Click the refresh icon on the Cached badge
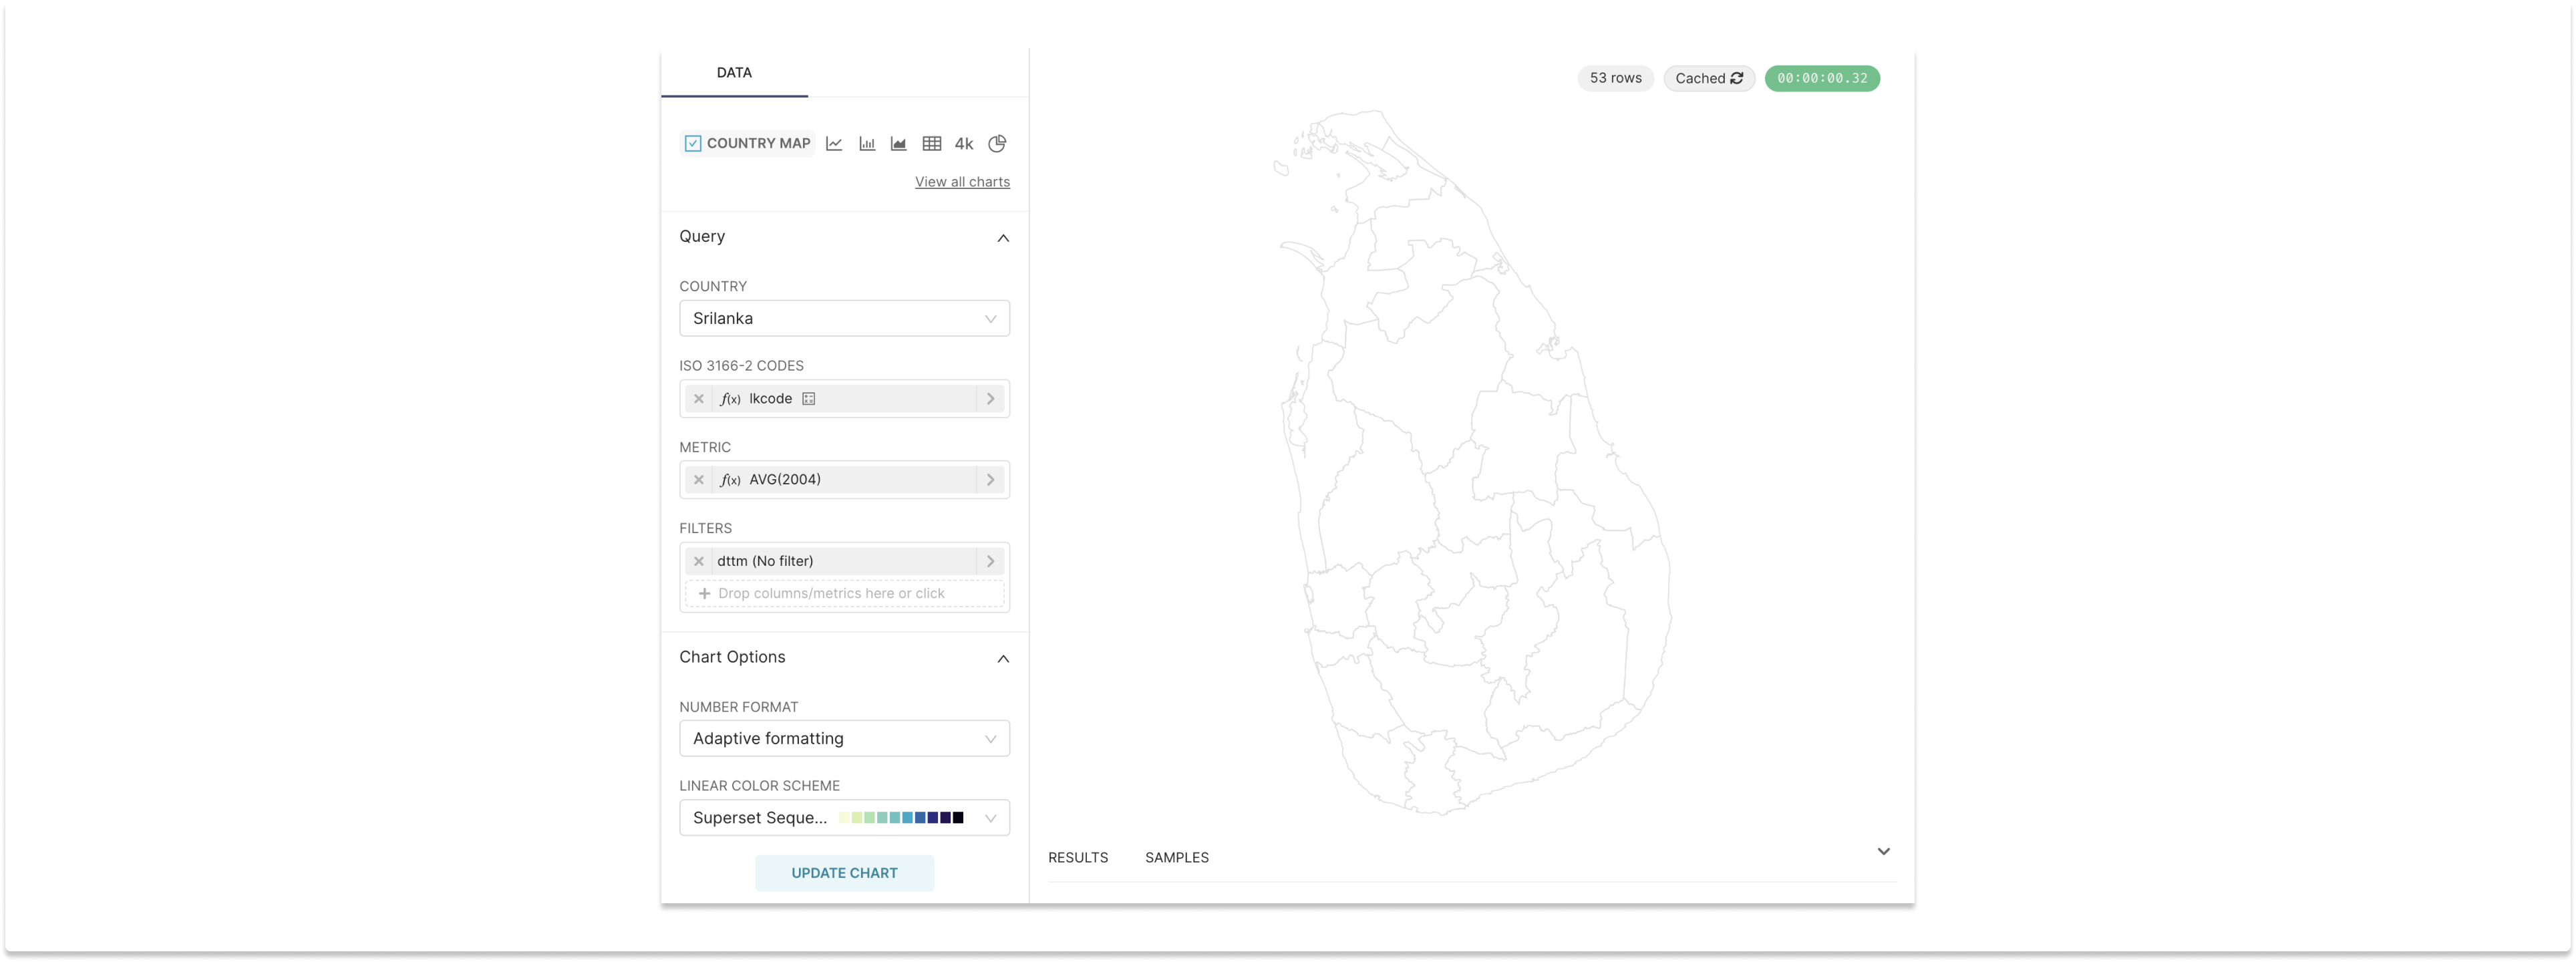Viewport: 2576px width, 962px height. (1737, 78)
